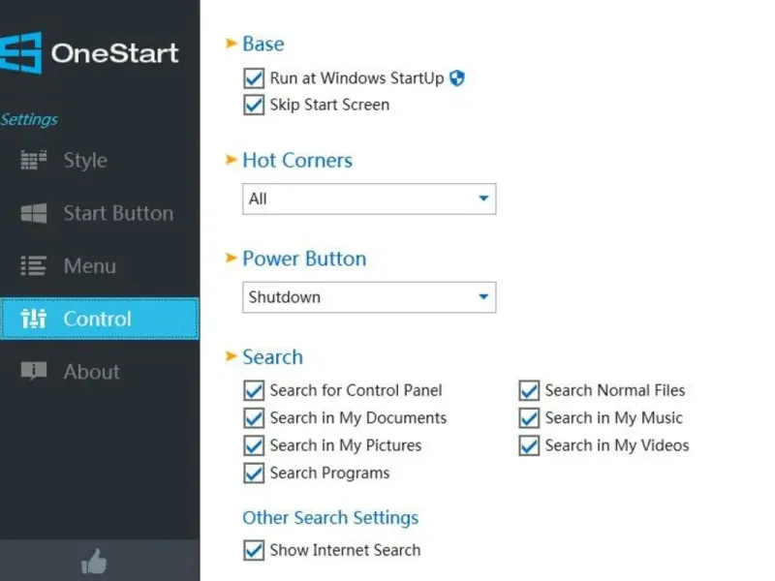Collapse the Base section arrow

coord(231,44)
